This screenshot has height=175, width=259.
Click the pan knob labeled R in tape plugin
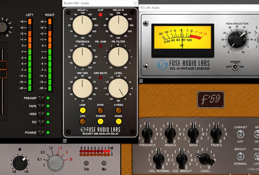(3, 27)
